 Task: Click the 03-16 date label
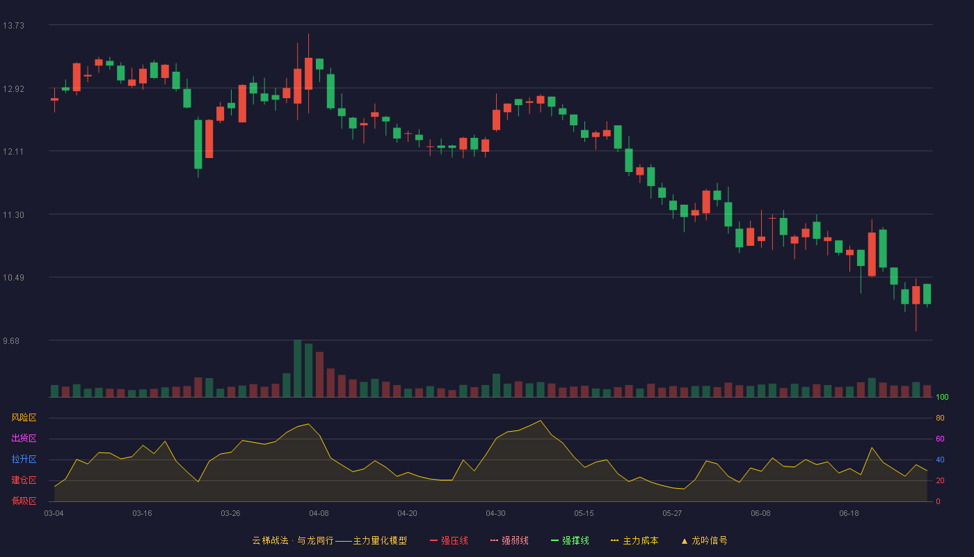[142, 513]
